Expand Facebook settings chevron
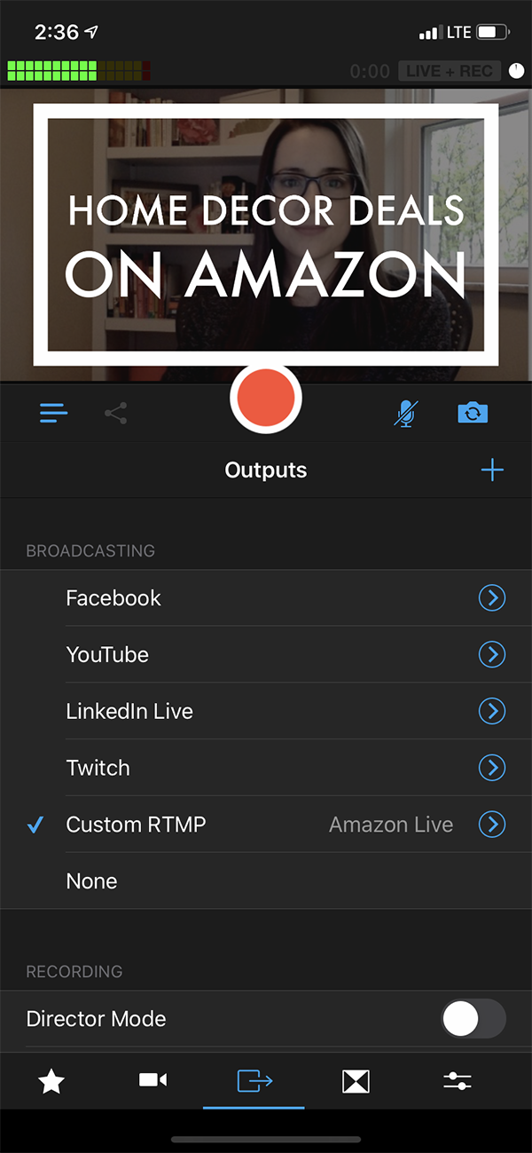This screenshot has height=1153, width=532. (x=492, y=598)
